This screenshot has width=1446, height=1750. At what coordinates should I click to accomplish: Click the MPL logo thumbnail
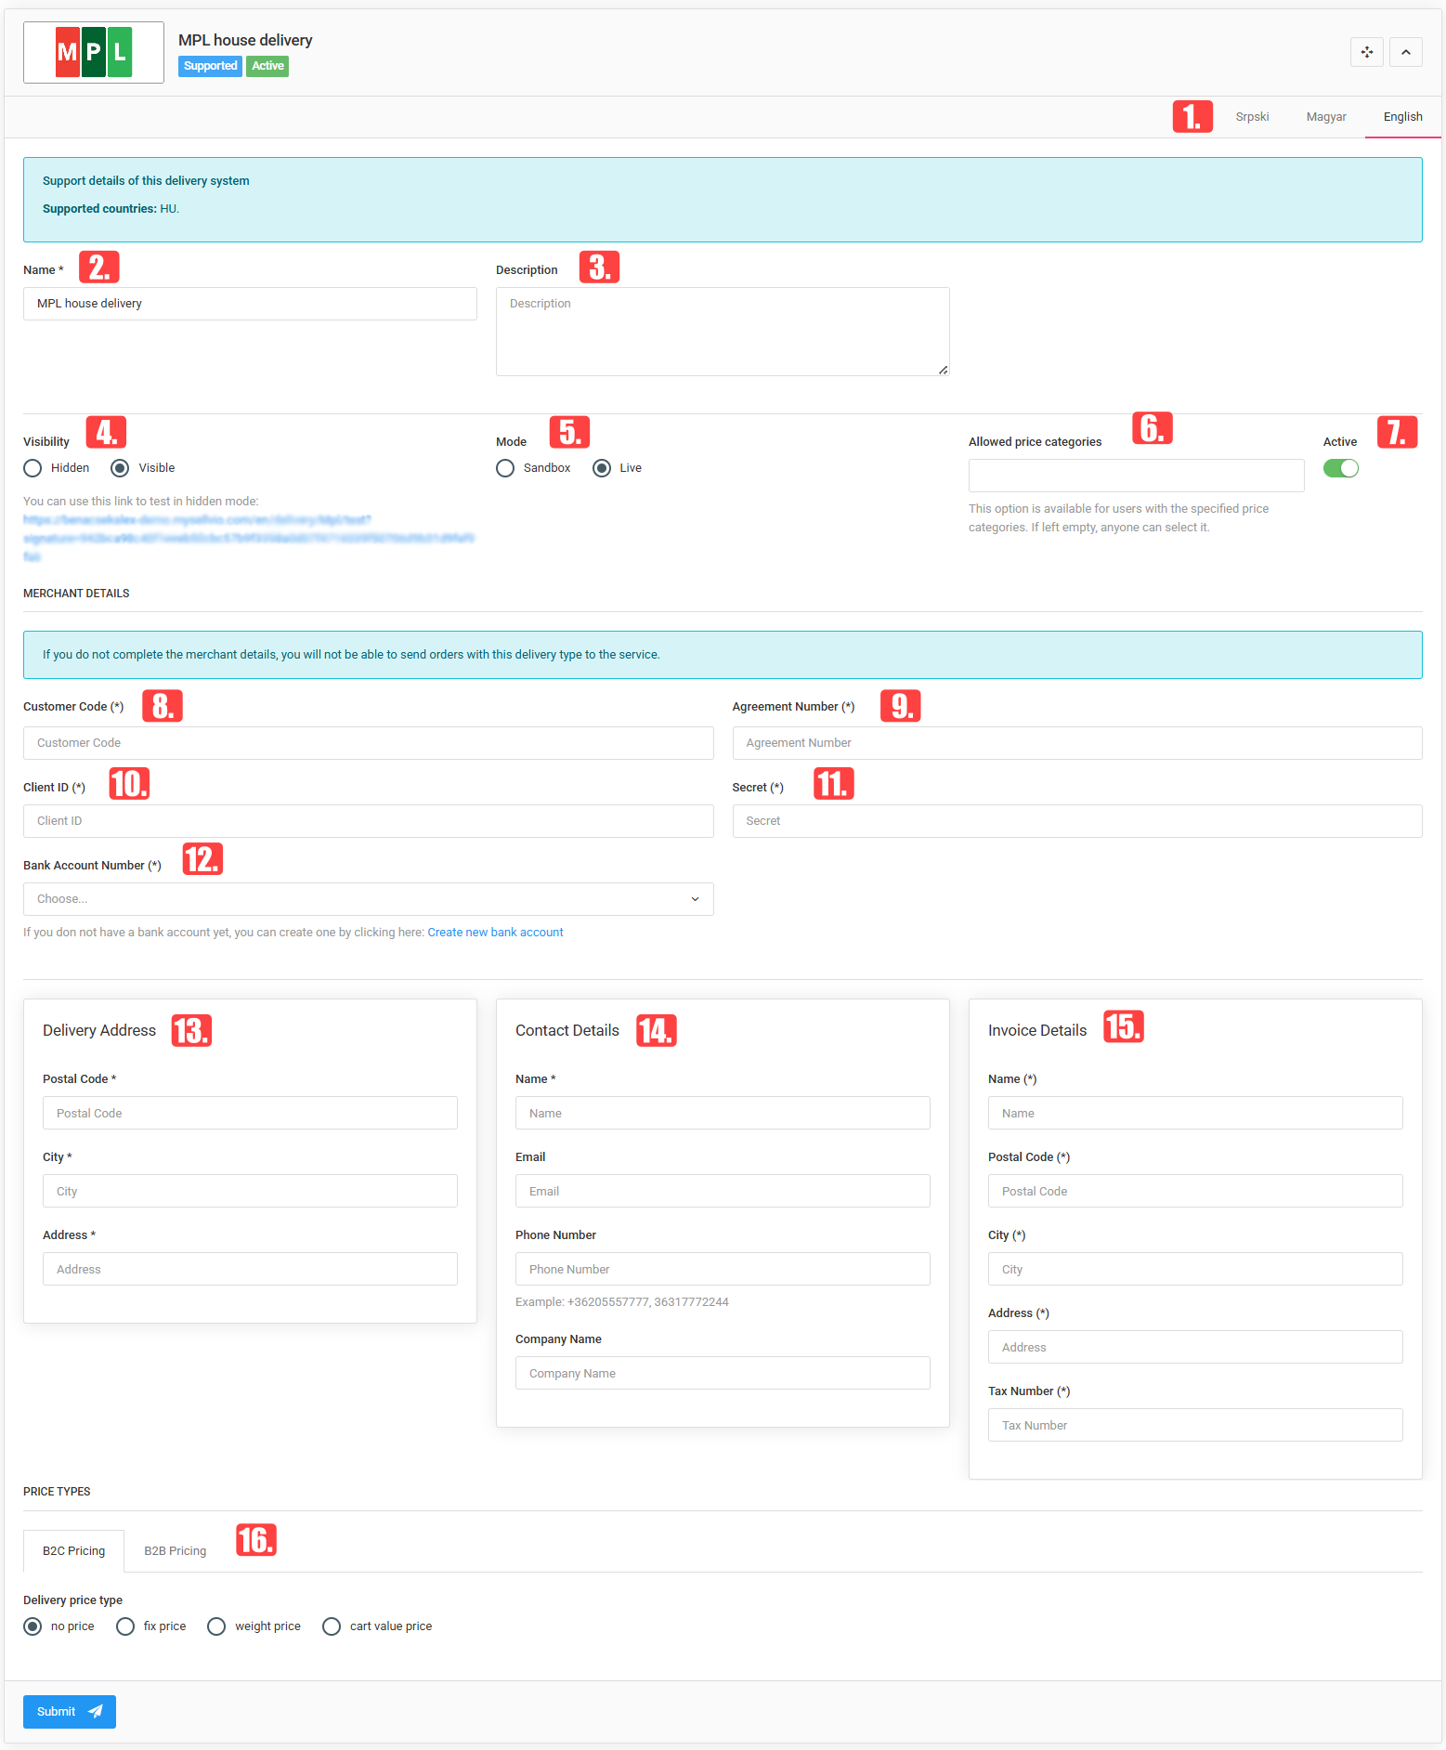[x=94, y=53]
